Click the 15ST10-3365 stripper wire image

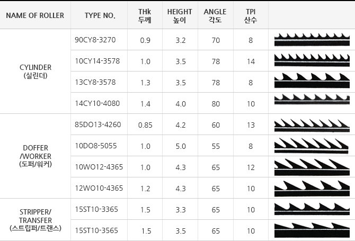click(x=312, y=209)
